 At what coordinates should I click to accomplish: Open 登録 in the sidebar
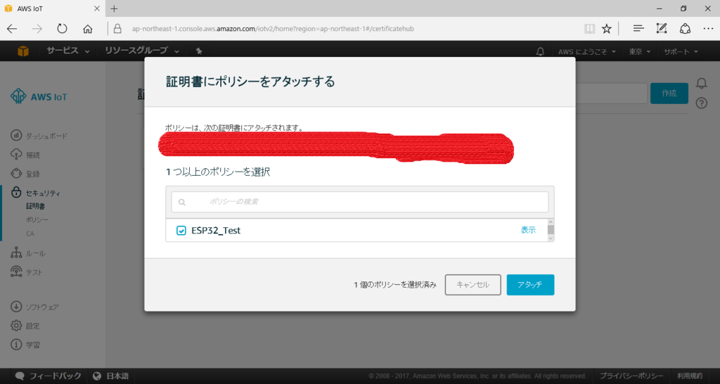click(x=25, y=174)
